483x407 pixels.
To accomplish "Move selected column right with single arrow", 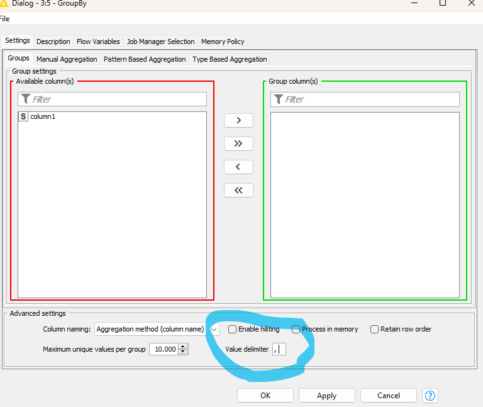I will tap(238, 120).
